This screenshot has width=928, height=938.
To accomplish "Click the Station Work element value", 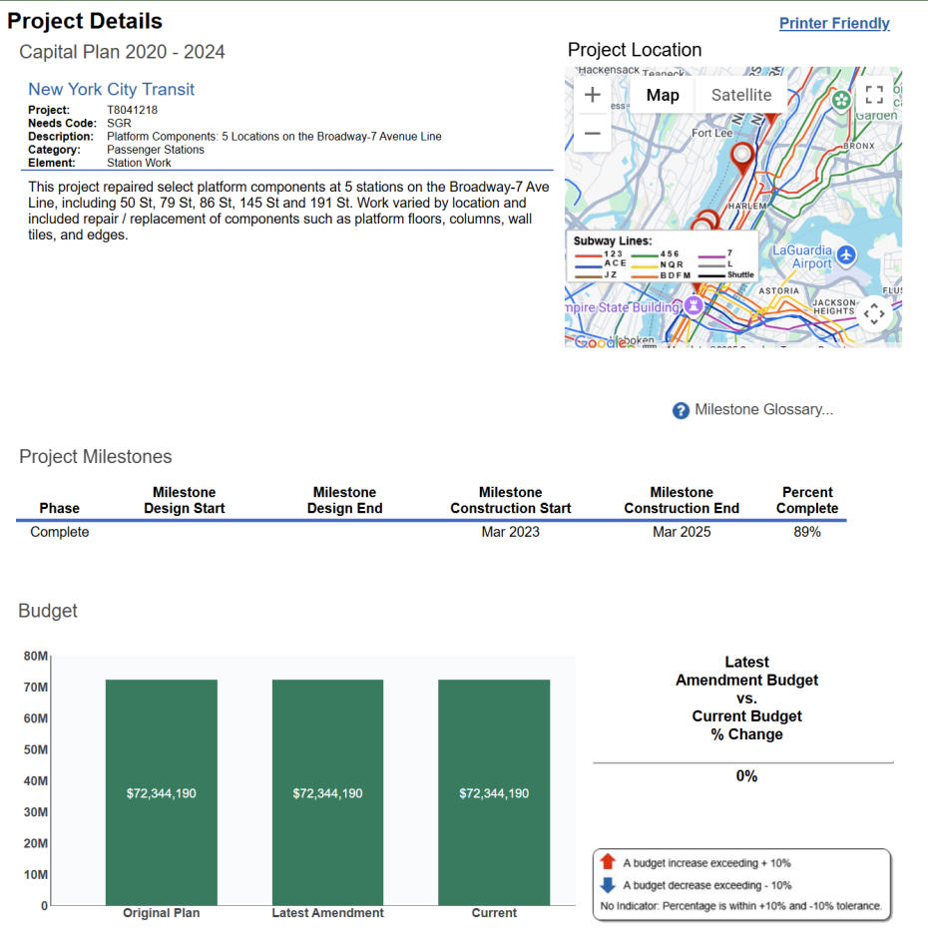I will [139, 163].
